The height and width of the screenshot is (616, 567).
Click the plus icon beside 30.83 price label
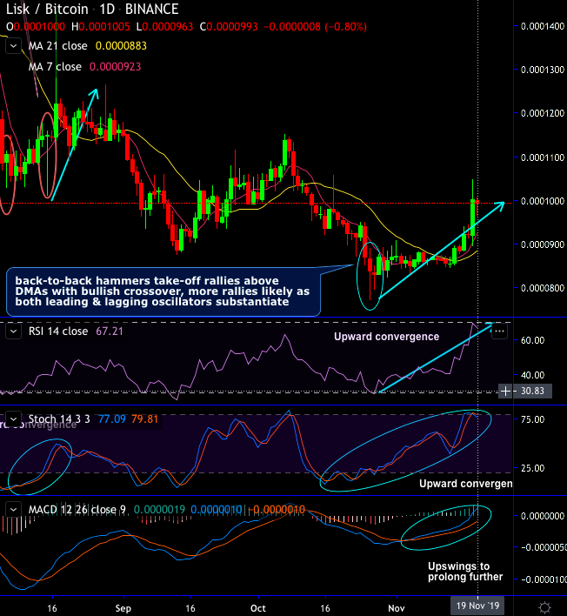click(506, 391)
